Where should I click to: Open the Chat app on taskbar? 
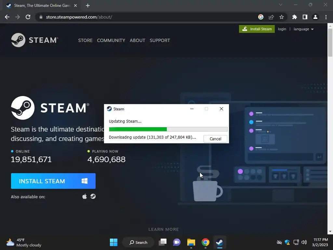click(x=177, y=242)
